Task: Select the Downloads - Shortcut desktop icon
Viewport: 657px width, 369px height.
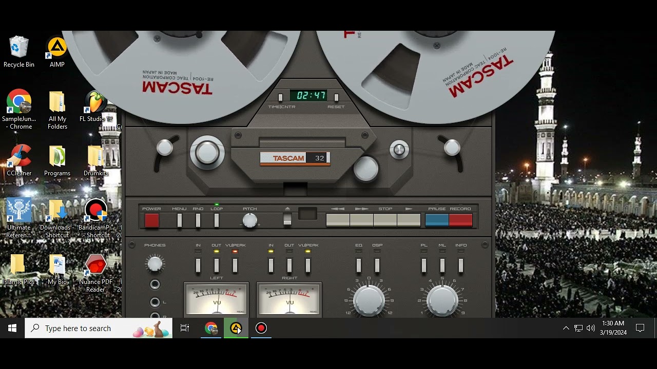Action: [57, 218]
